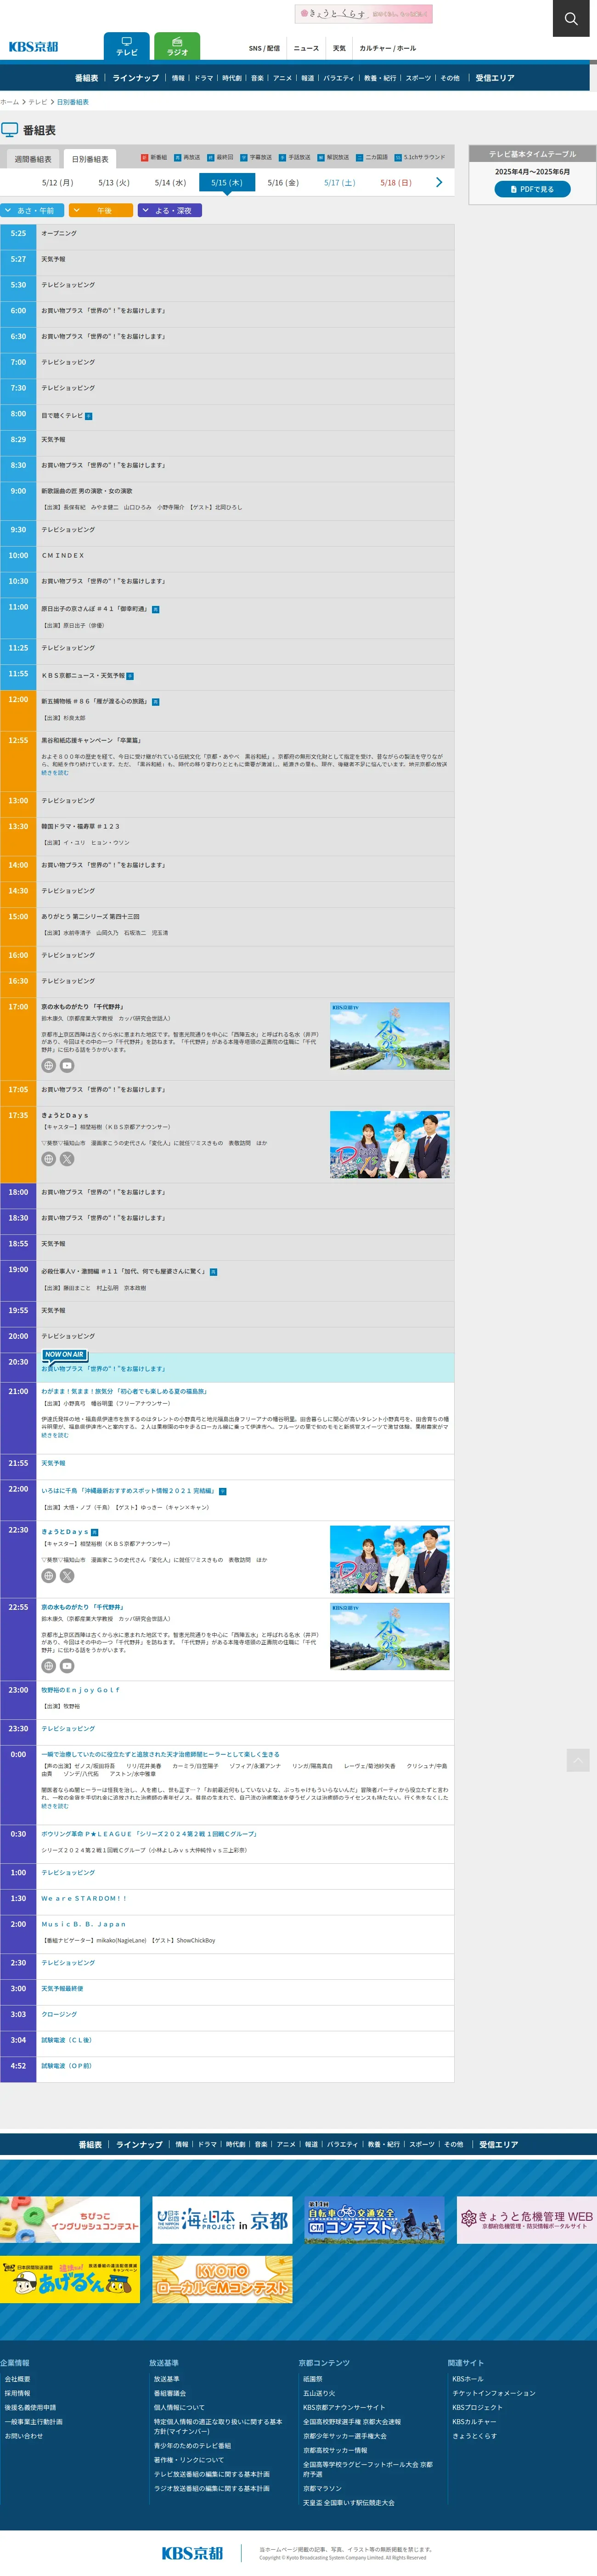Open ちびっこイングリッシュコンテスト banner
The image size is (597, 2576).
click(70, 2221)
